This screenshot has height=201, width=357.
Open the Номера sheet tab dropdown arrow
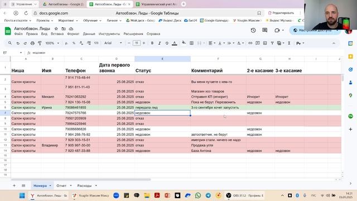pos(50,186)
